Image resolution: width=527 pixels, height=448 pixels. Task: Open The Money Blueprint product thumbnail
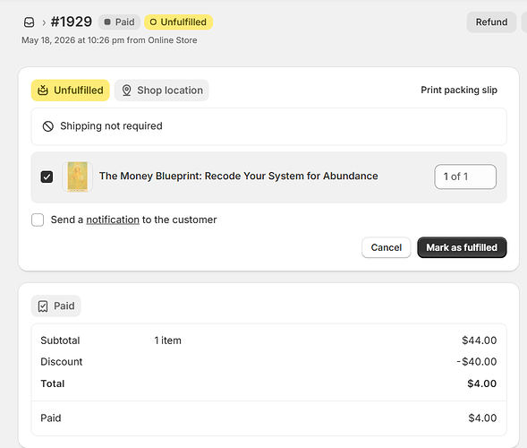[x=78, y=177]
